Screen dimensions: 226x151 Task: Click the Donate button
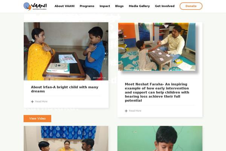(x=191, y=6)
